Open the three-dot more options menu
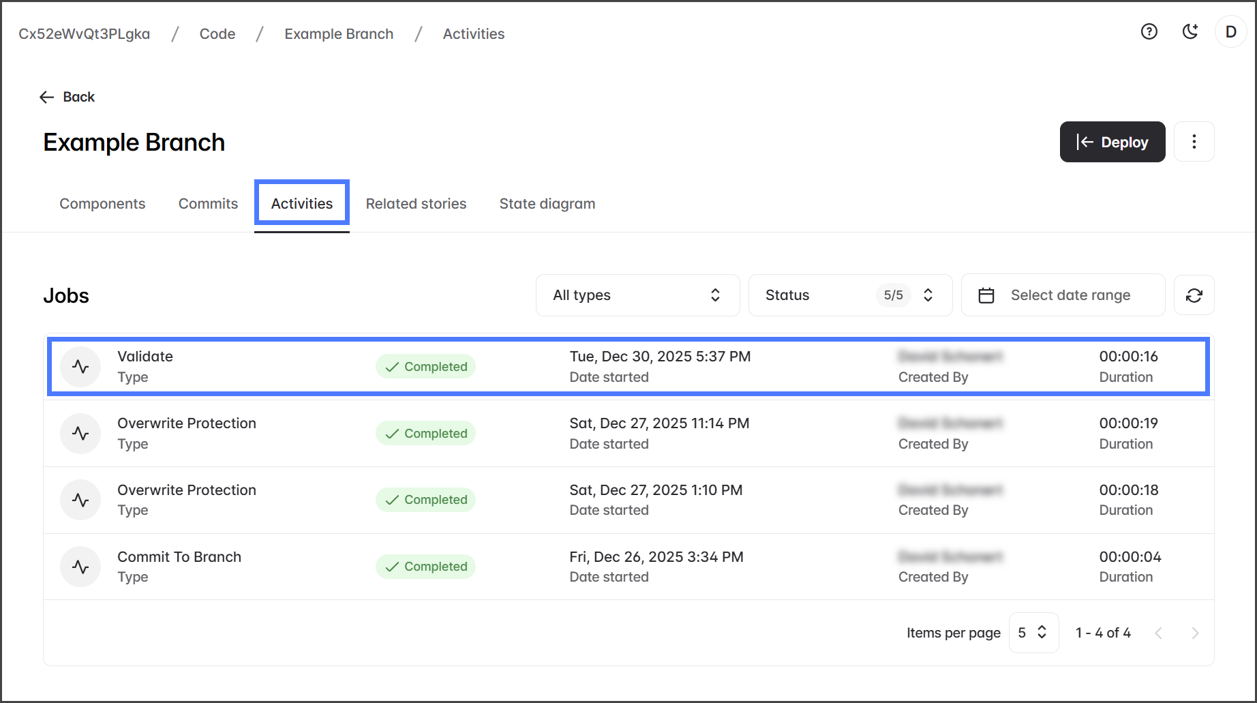The image size is (1257, 703). (x=1194, y=142)
